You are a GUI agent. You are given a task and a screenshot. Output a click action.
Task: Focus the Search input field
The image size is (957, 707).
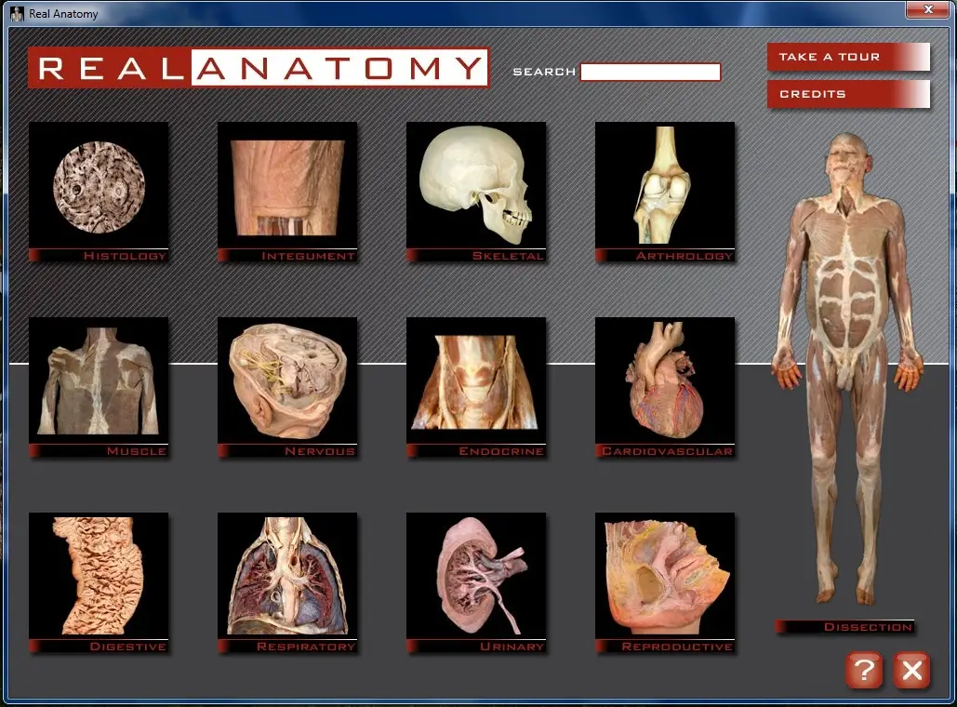pos(651,72)
